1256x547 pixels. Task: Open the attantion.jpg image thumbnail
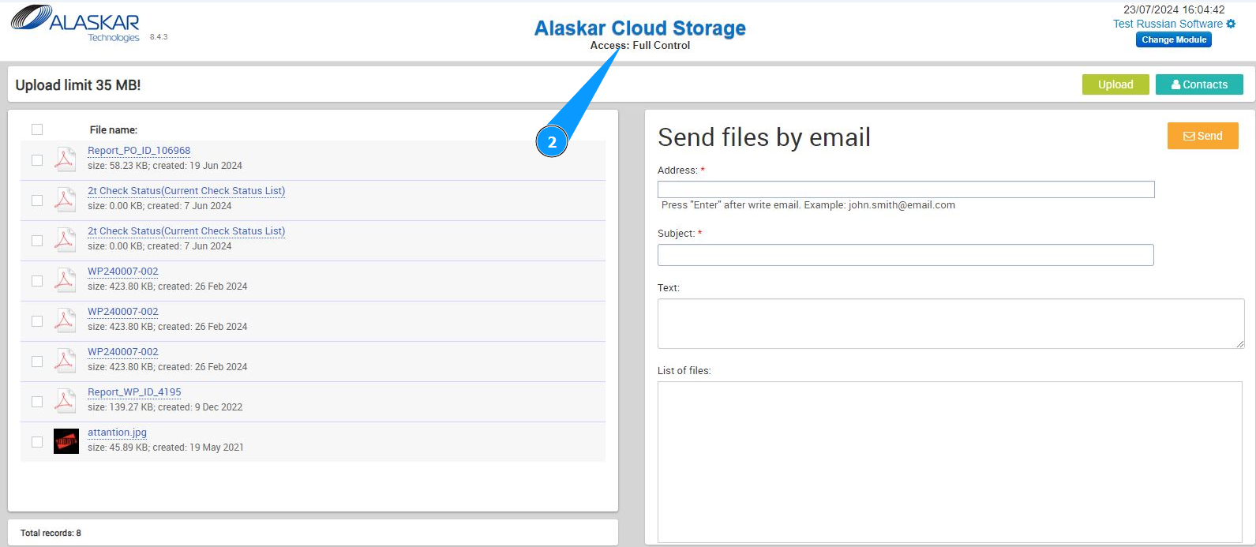[66, 440]
